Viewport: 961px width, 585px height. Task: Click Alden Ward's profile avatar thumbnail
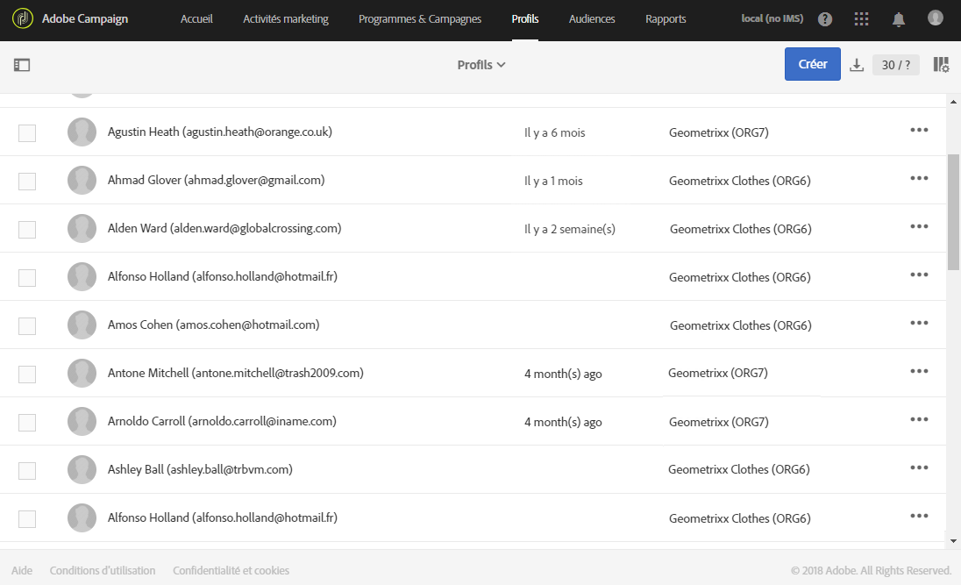(82, 229)
